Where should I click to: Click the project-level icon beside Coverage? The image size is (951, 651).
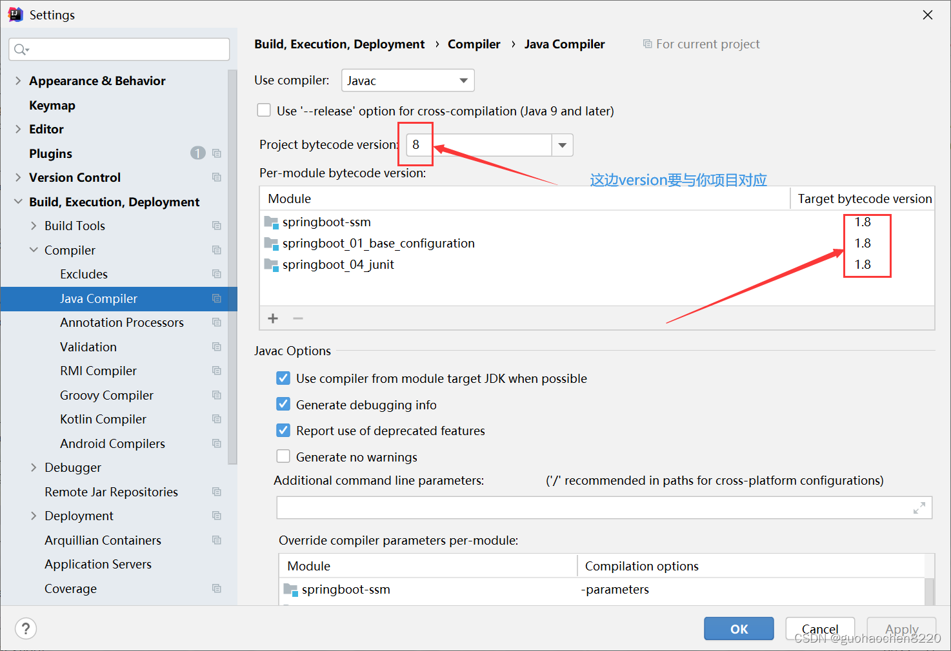point(217,588)
